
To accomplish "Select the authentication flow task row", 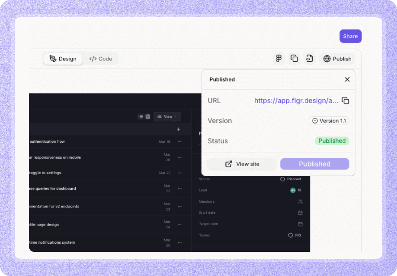I will tap(110, 141).
